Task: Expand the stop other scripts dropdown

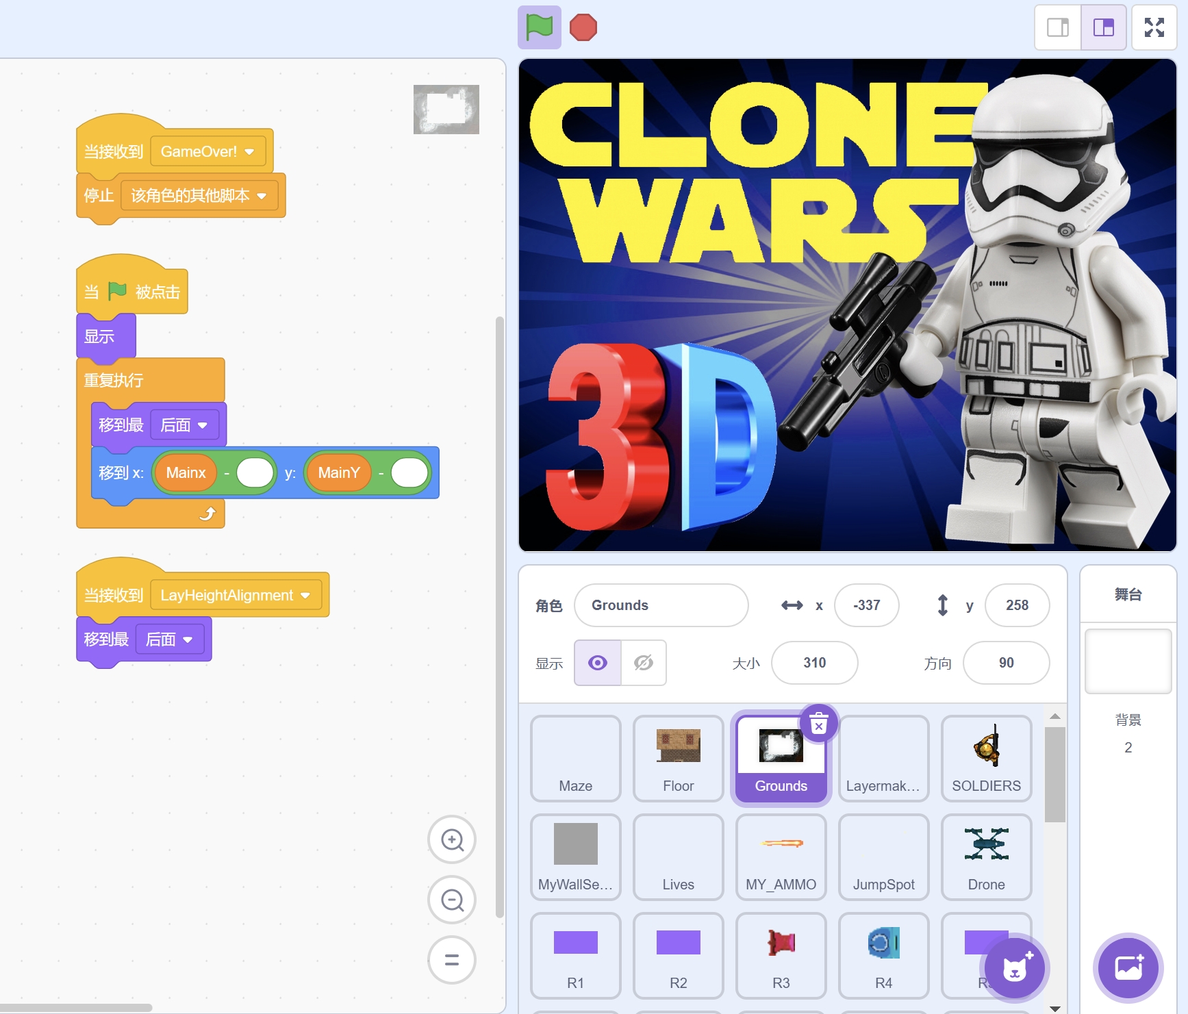Action: [x=262, y=196]
